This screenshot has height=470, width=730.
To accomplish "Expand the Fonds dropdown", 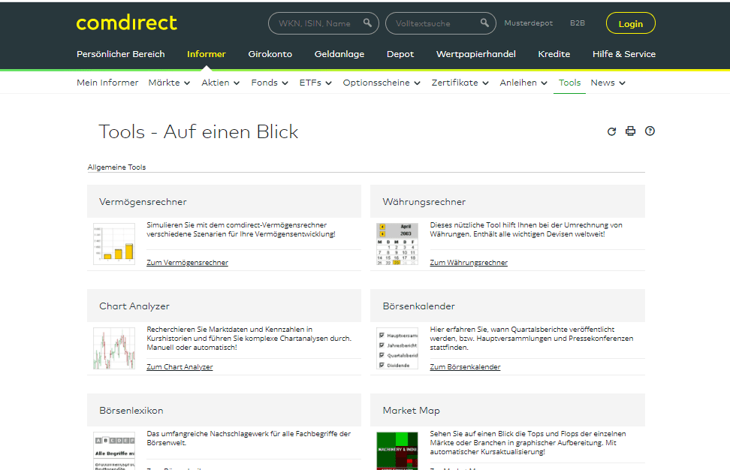I will 270,83.
